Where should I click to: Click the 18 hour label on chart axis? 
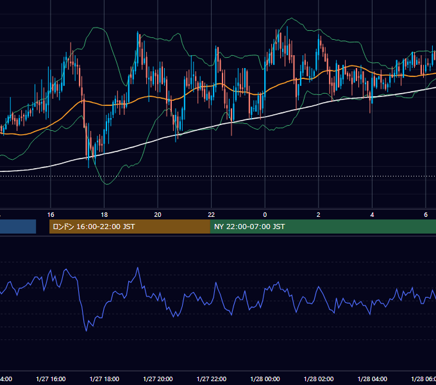point(105,214)
